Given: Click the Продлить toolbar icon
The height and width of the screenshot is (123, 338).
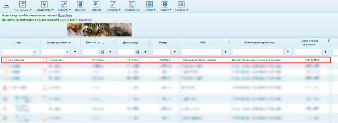Looking at the screenshot, I should coord(96,5).
